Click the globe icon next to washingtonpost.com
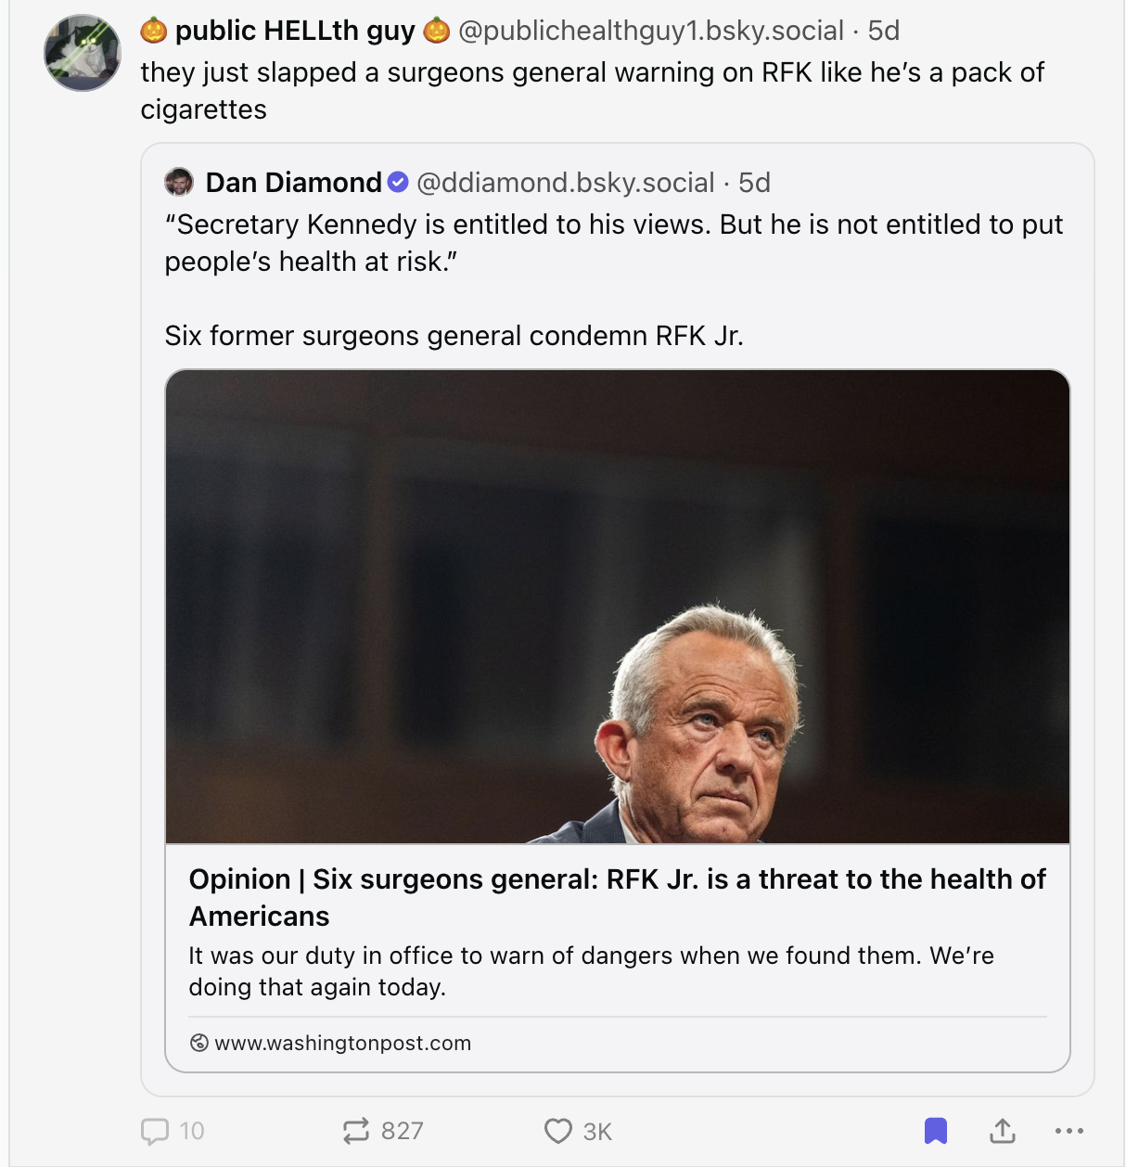 pyautogui.click(x=198, y=1043)
